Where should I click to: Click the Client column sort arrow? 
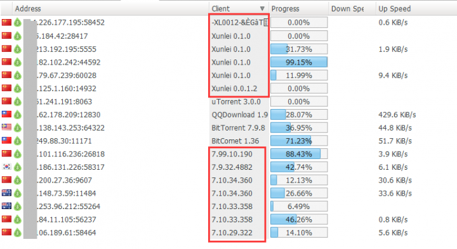[262, 9]
